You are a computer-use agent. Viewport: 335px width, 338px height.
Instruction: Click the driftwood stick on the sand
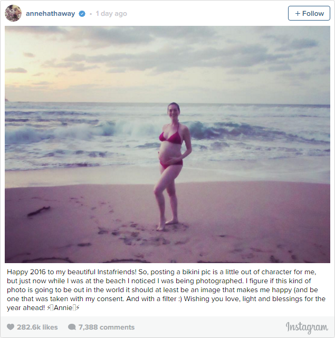pos(39,211)
